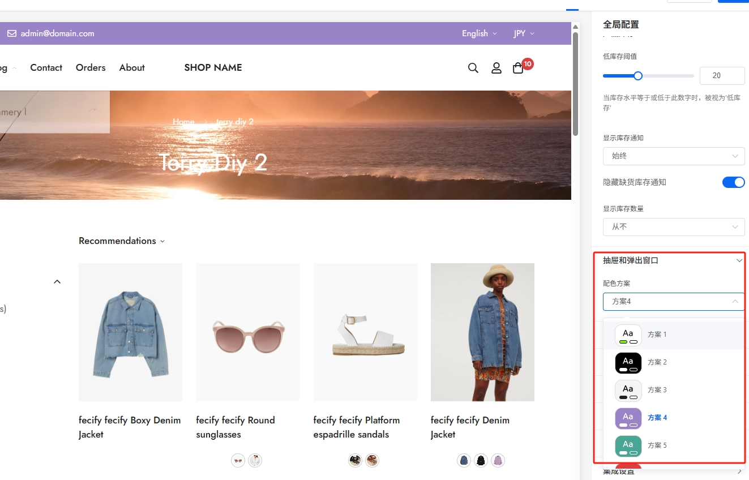This screenshot has width=749, height=480.
Task: Toggle hide out-of-stock inventory notice switch
Action: (733, 182)
